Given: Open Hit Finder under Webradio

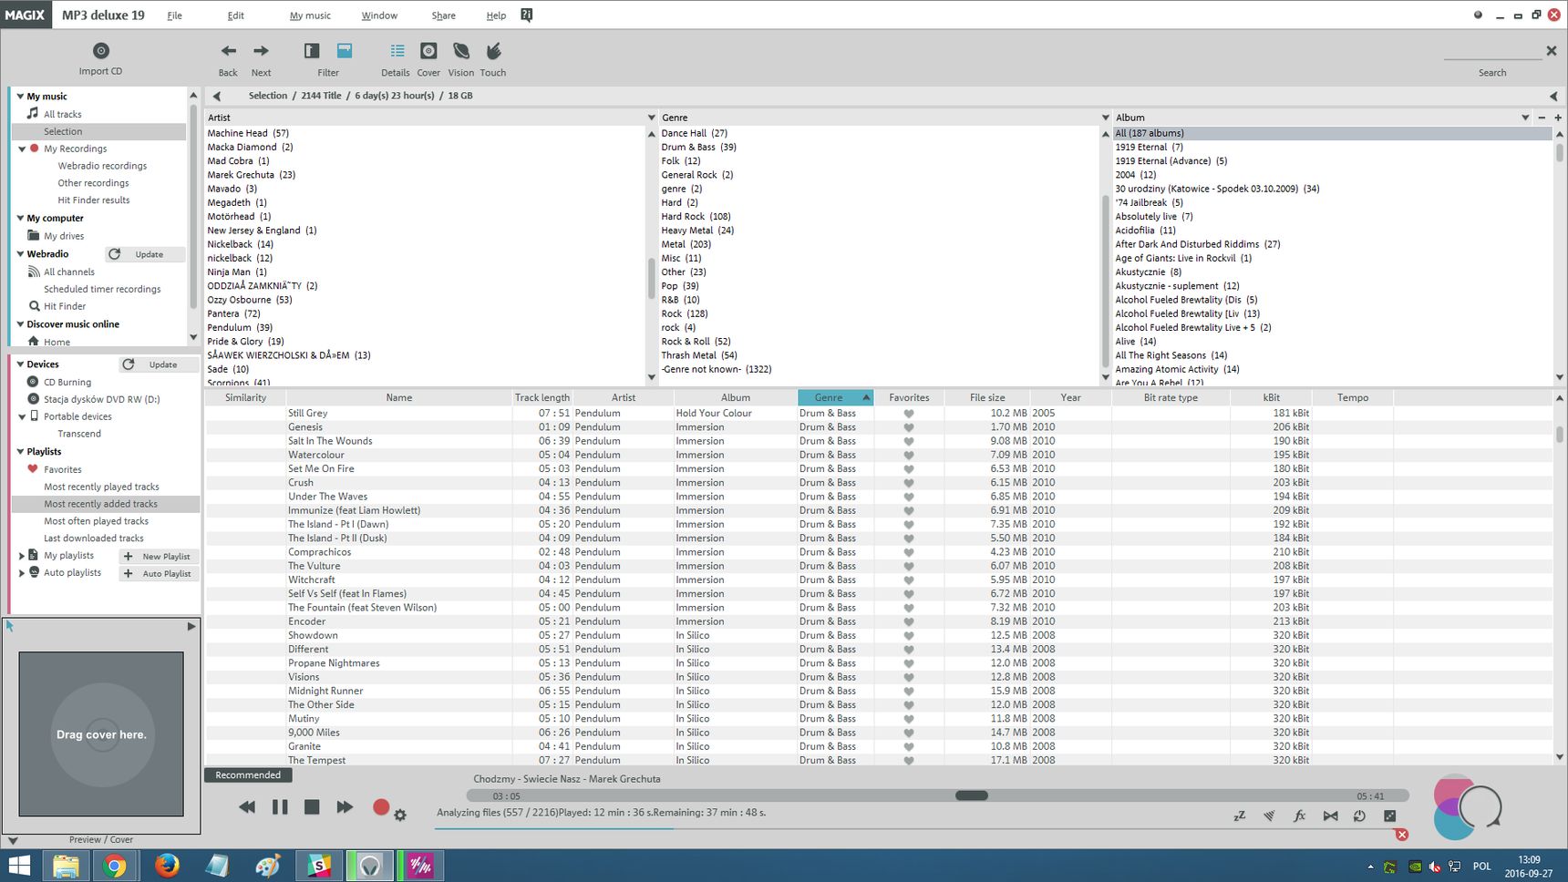Looking at the screenshot, I should [x=65, y=306].
